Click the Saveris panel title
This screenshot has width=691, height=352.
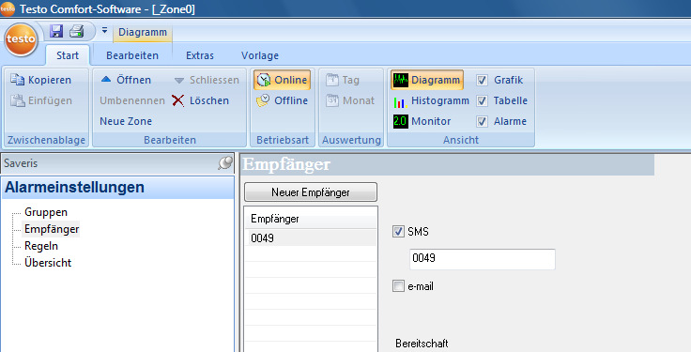coord(21,163)
